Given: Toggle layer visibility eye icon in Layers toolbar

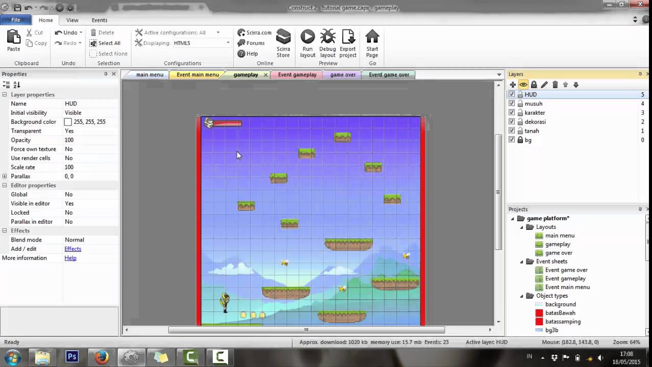Looking at the screenshot, I should point(523,85).
